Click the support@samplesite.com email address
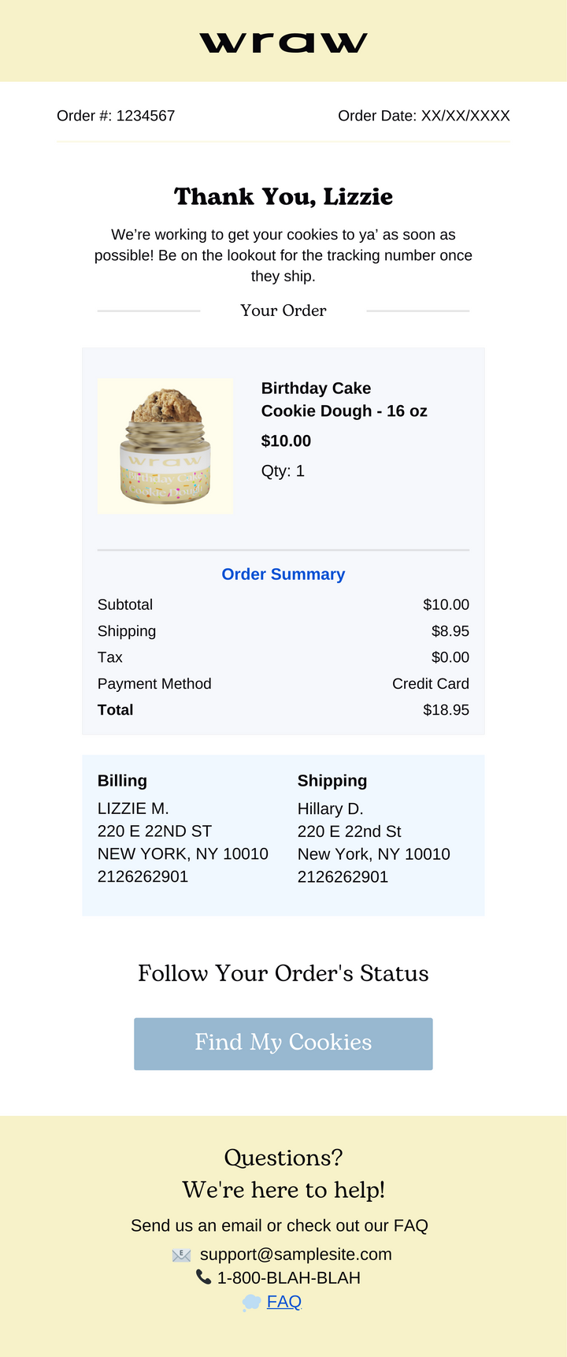 point(295,1255)
